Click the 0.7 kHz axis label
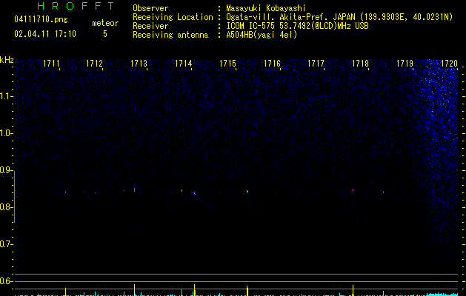466x296 pixels. click(x=6, y=244)
